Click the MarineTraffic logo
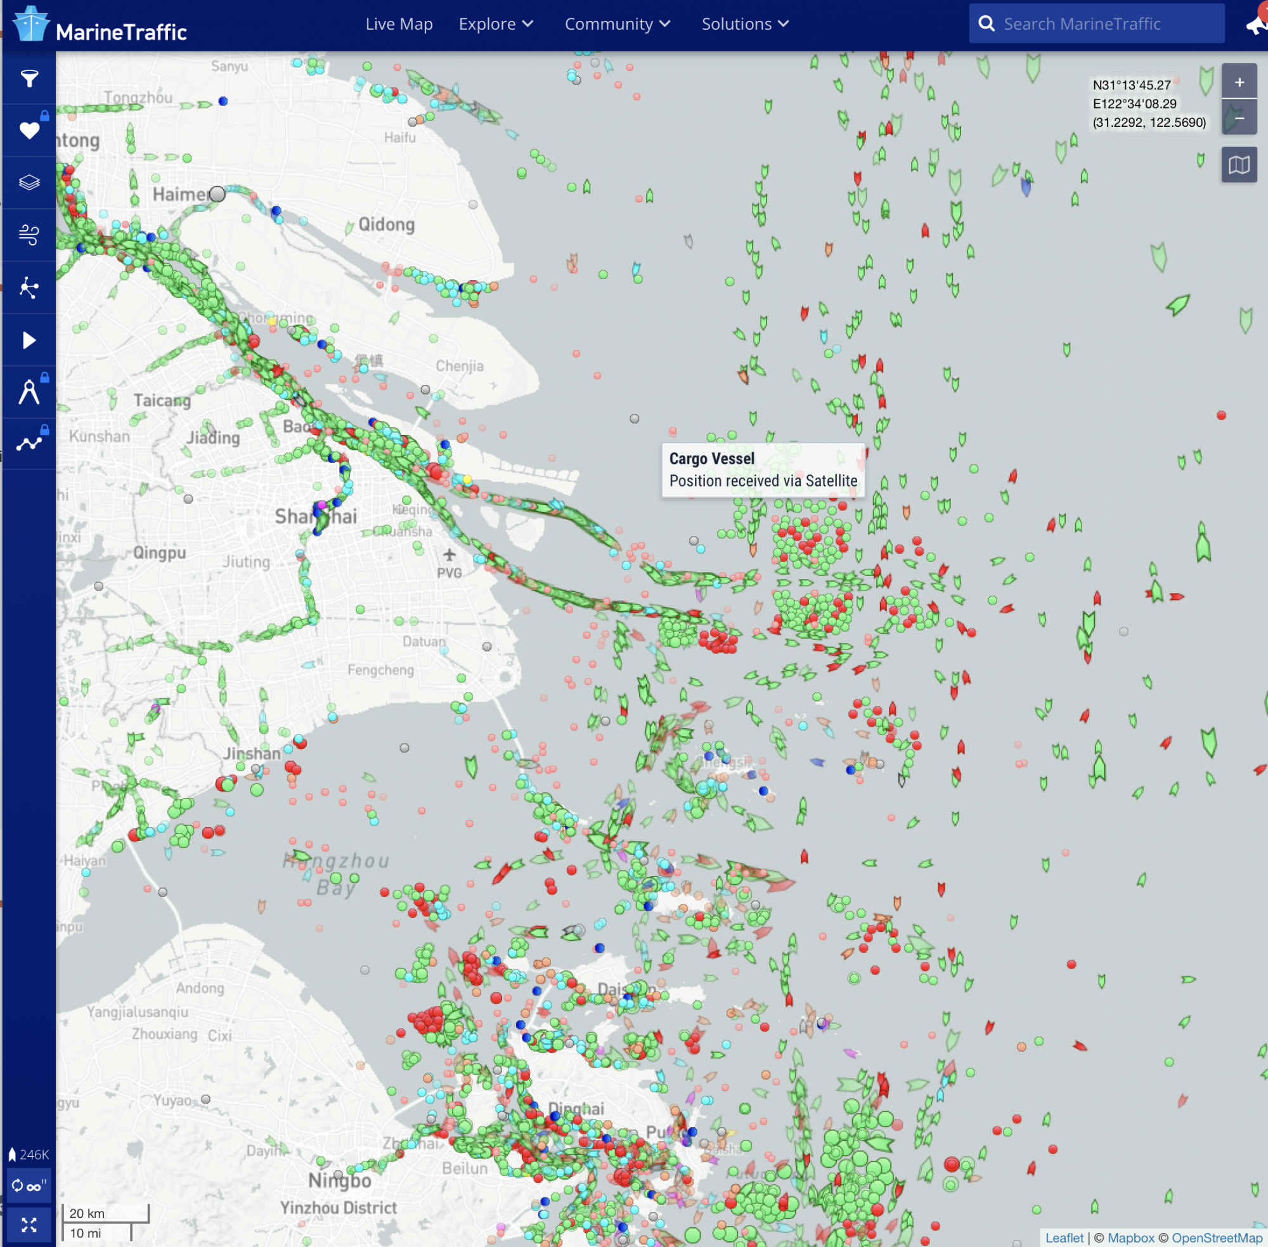The height and width of the screenshot is (1247, 1268). pos(100,26)
